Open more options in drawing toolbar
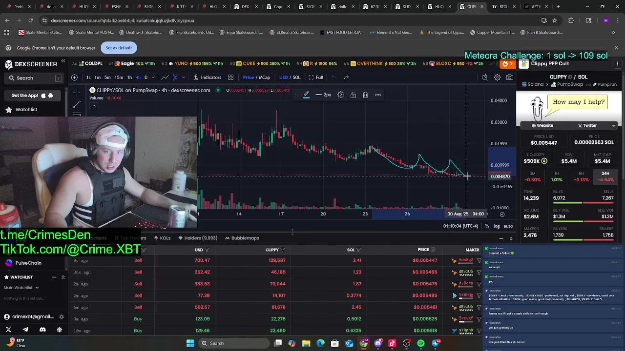625x351 pixels. click(x=378, y=95)
